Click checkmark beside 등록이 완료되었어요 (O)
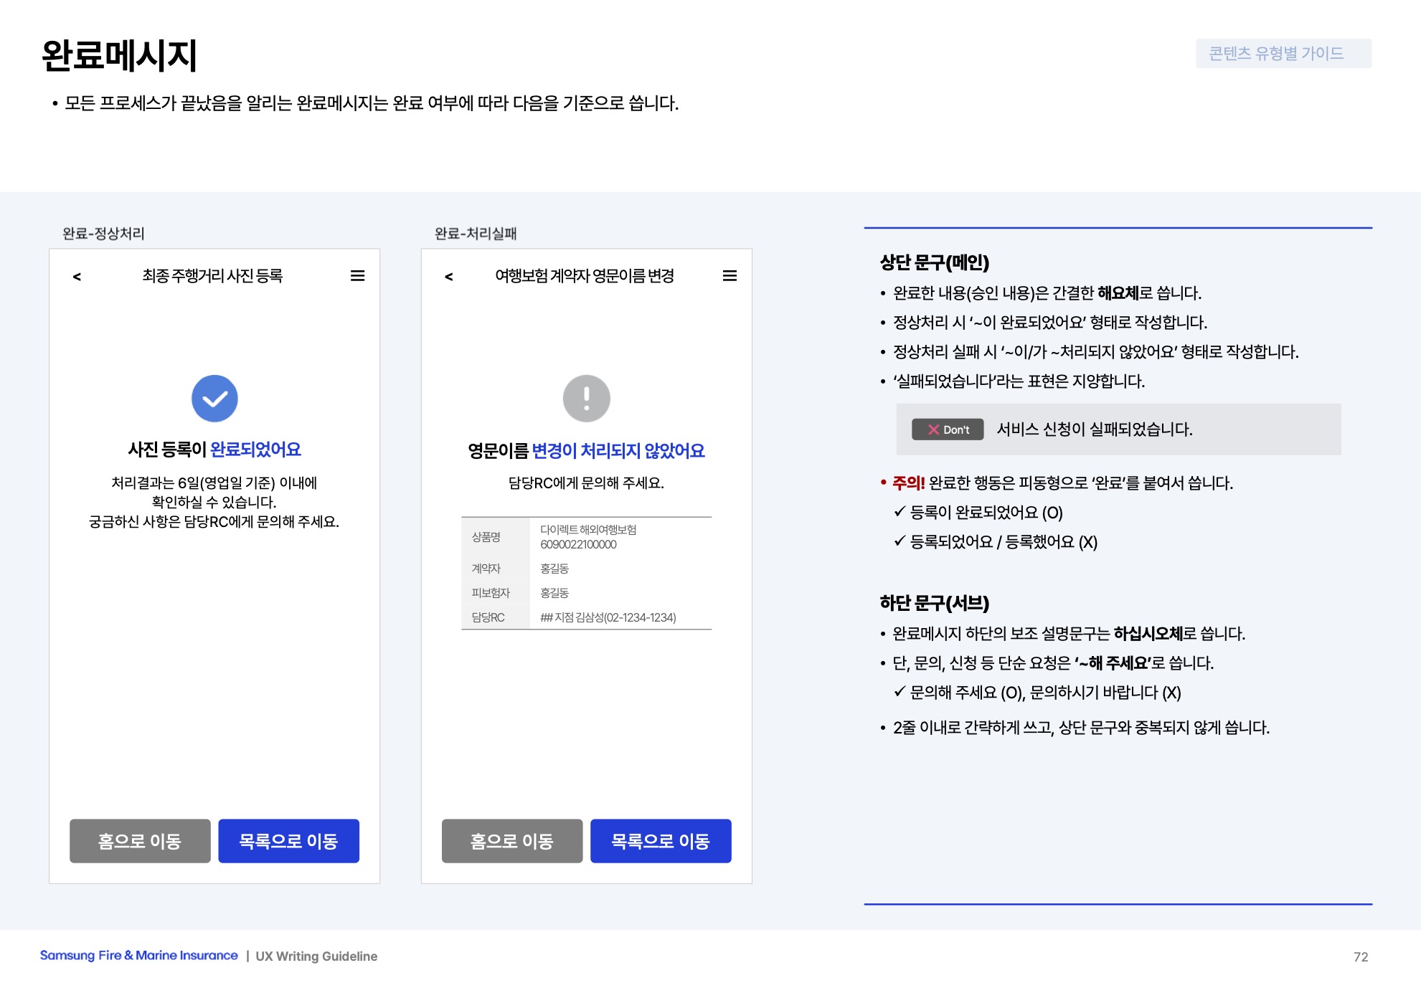The image size is (1421, 983). [x=900, y=511]
